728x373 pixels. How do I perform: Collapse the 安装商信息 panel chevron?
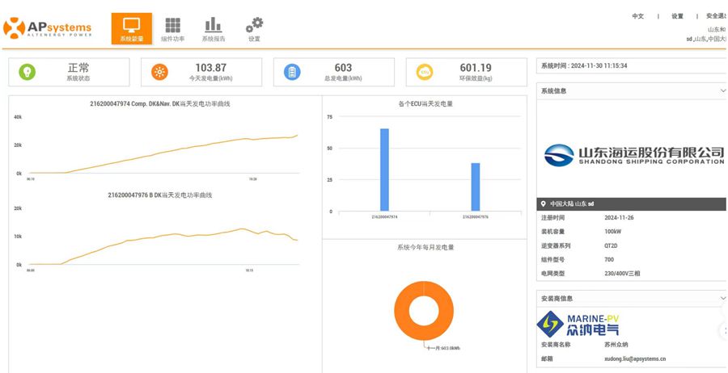722,299
